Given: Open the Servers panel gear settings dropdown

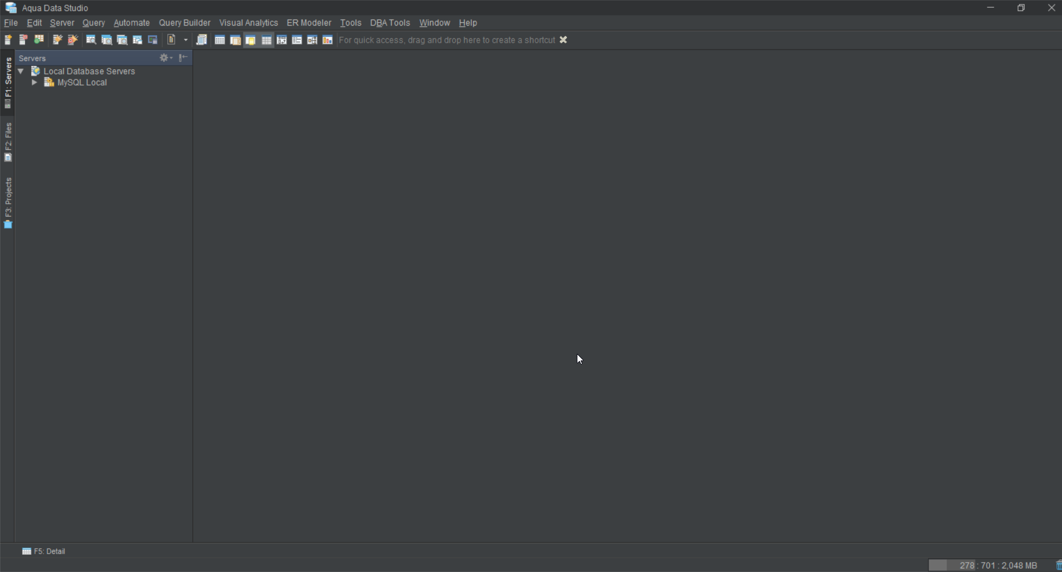Looking at the screenshot, I should (166, 58).
